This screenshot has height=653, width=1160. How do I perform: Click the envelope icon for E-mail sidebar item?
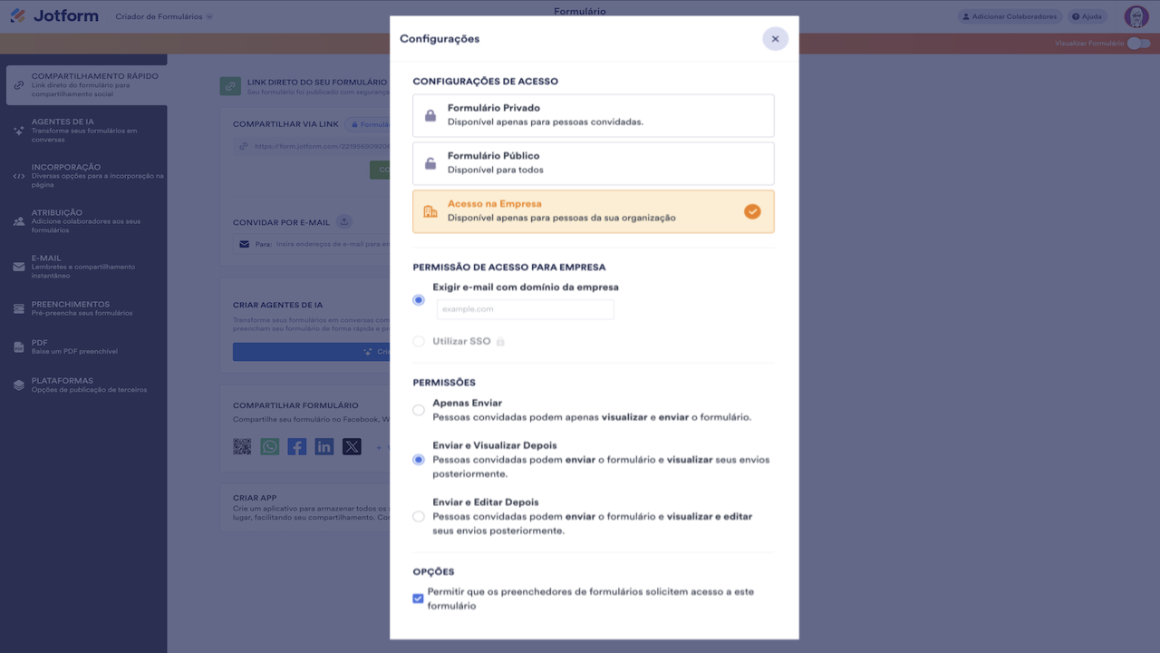[x=19, y=268]
